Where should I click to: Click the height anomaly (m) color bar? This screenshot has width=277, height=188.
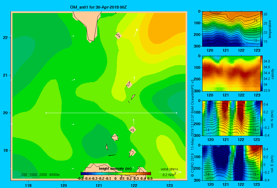pos(116,174)
